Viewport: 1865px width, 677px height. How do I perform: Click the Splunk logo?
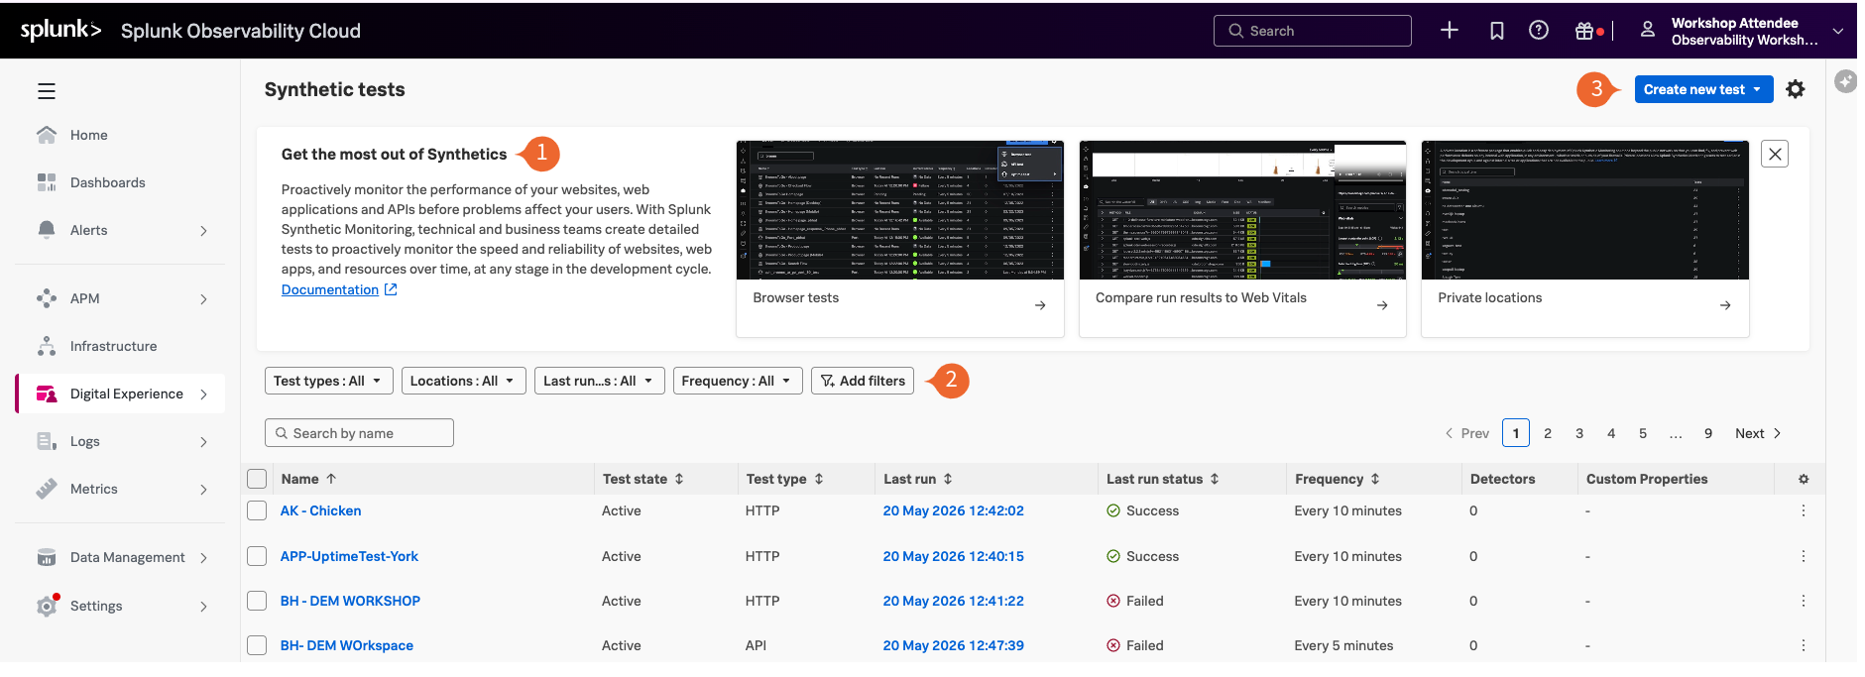[x=60, y=30]
